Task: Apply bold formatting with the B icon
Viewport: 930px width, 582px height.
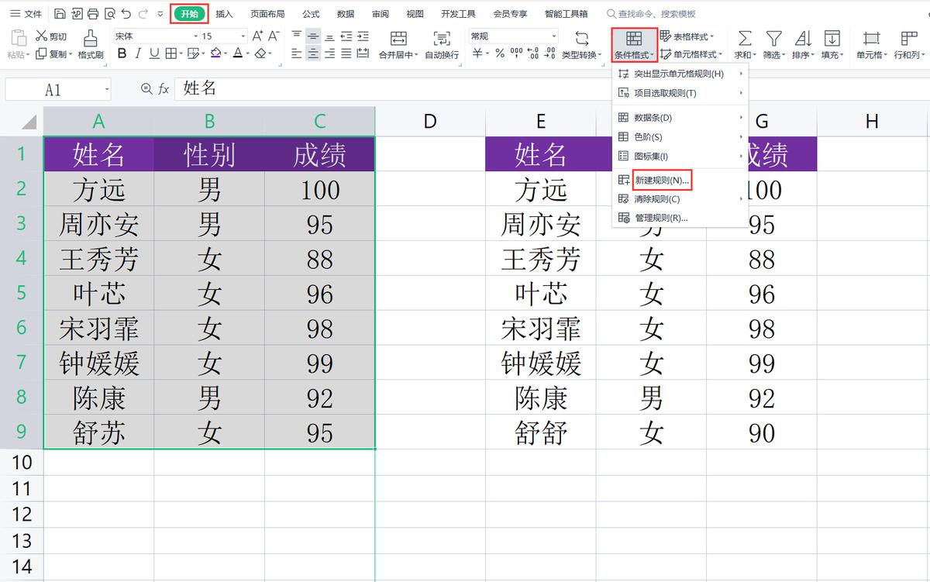Action: 122,53
